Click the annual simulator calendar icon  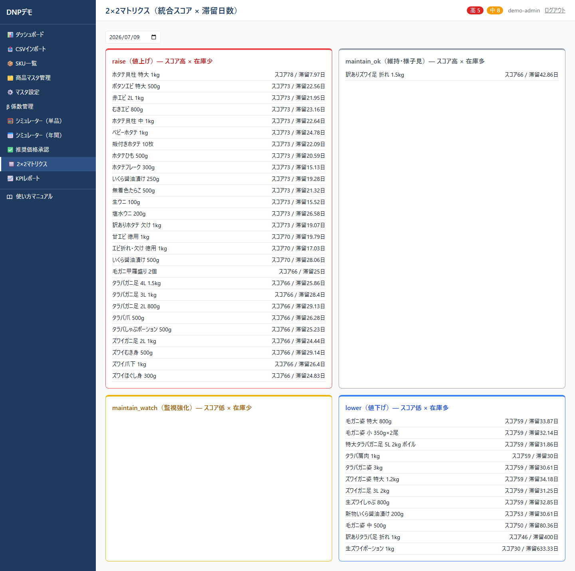tap(10, 135)
